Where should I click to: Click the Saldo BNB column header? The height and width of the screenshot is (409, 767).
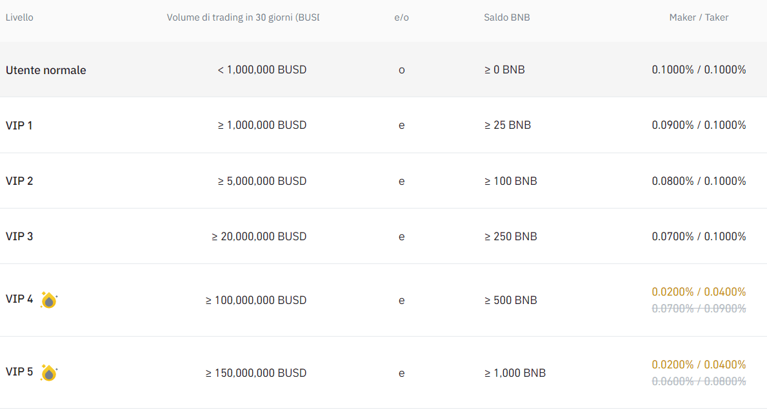pyautogui.click(x=506, y=17)
